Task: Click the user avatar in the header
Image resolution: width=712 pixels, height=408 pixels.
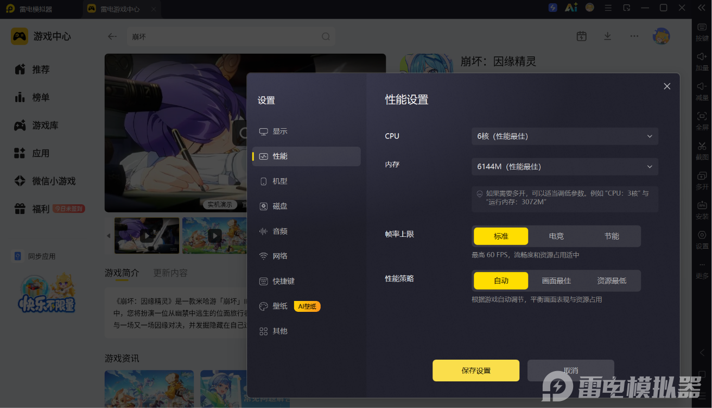Action: (661, 36)
